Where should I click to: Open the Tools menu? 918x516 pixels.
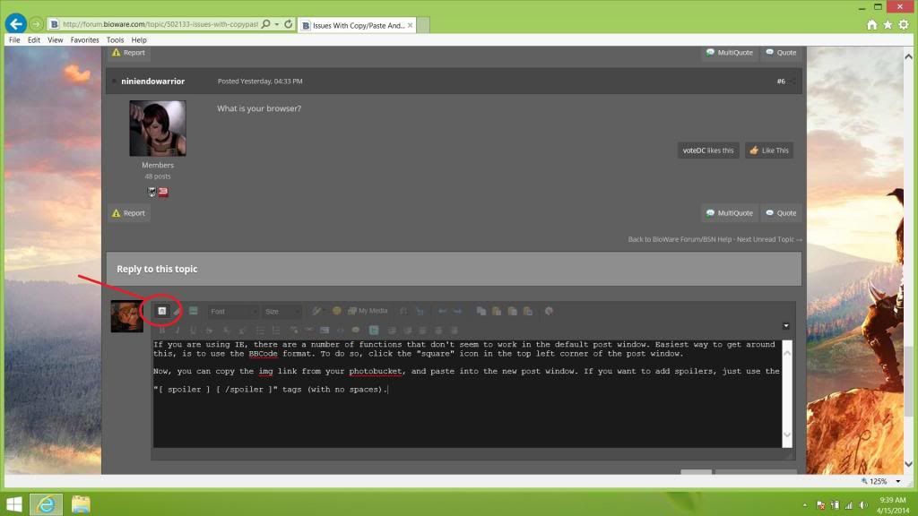point(115,40)
